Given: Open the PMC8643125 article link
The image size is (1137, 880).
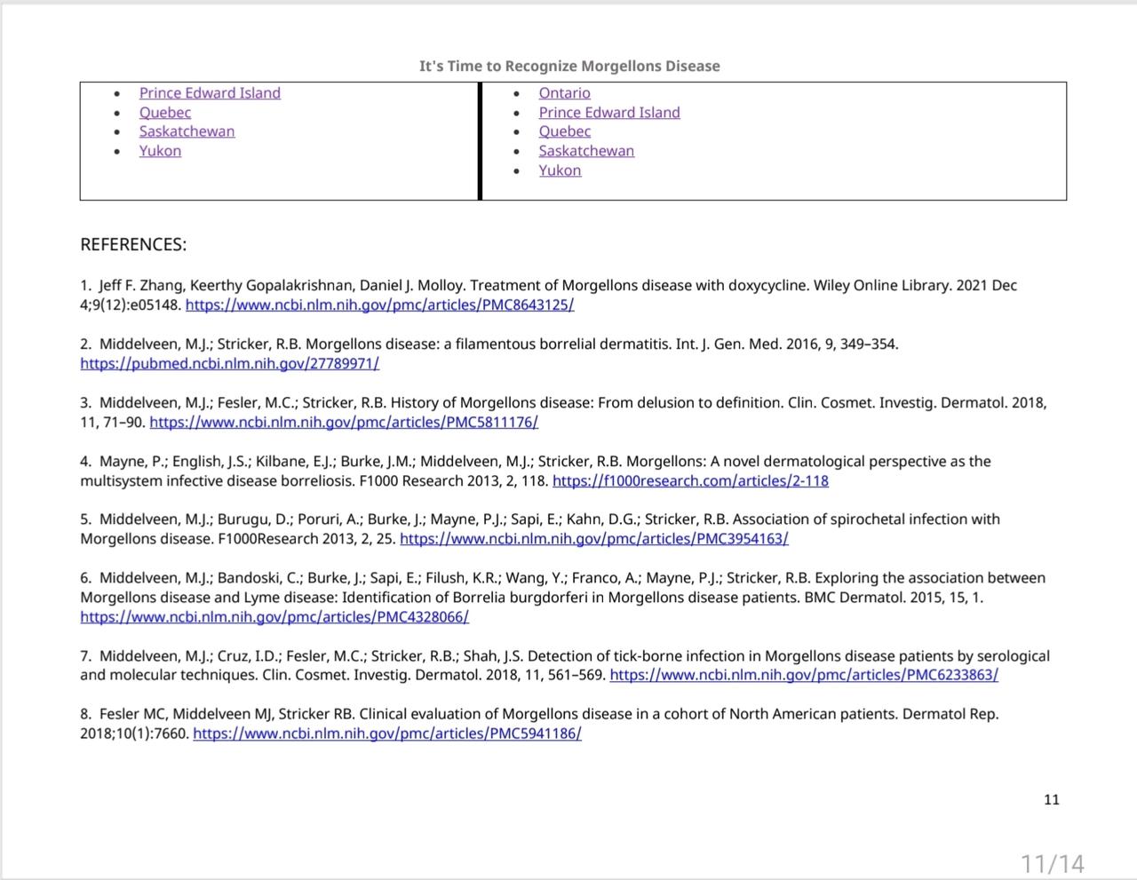Looking at the screenshot, I should [380, 305].
